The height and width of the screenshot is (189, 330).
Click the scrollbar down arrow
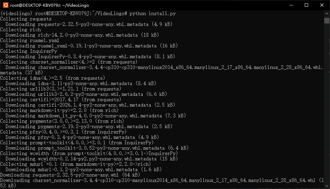pyautogui.click(x=327, y=186)
